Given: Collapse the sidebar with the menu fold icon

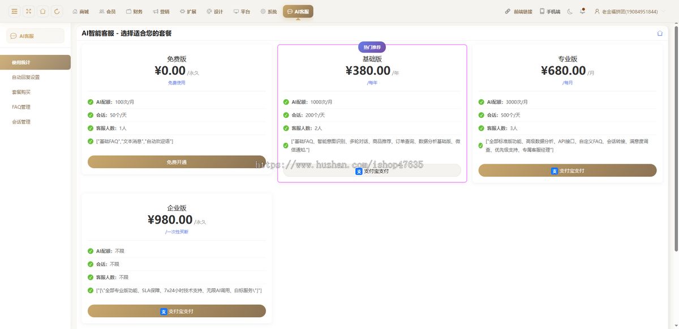Looking at the screenshot, I should [14, 11].
